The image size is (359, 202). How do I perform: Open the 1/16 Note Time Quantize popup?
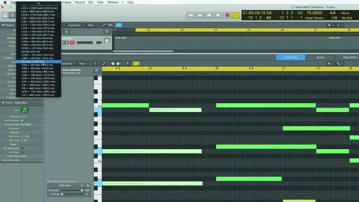66,185
